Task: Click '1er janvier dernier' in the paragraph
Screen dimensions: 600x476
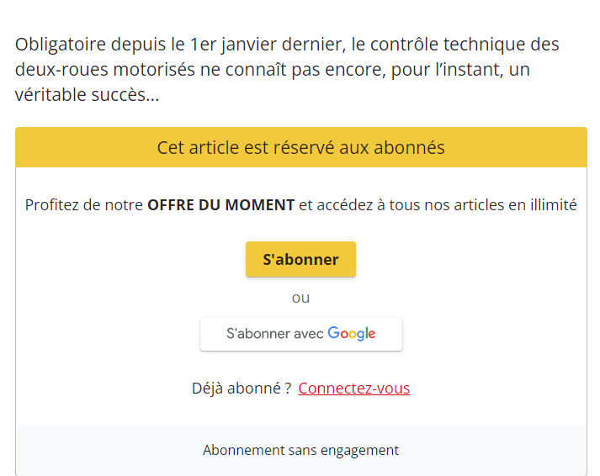Action: pyautogui.click(x=268, y=45)
